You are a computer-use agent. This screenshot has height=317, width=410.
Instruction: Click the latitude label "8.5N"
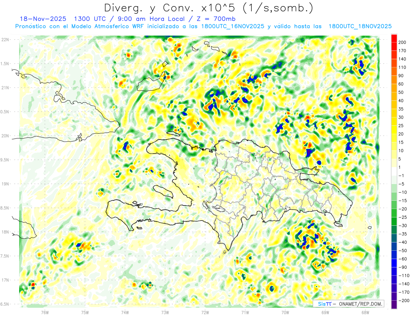point(4,208)
